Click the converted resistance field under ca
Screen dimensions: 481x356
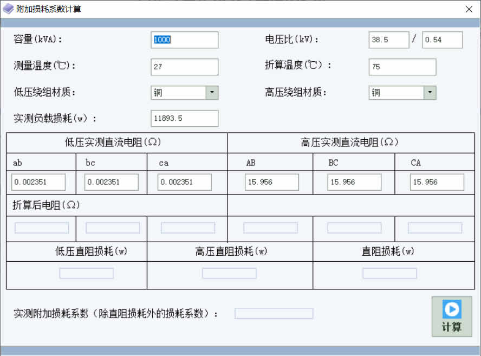pyautogui.click(x=188, y=228)
